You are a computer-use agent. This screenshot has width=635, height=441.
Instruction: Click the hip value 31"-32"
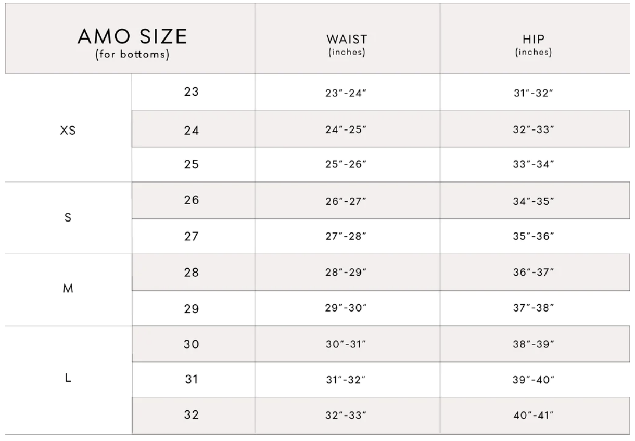534,93
